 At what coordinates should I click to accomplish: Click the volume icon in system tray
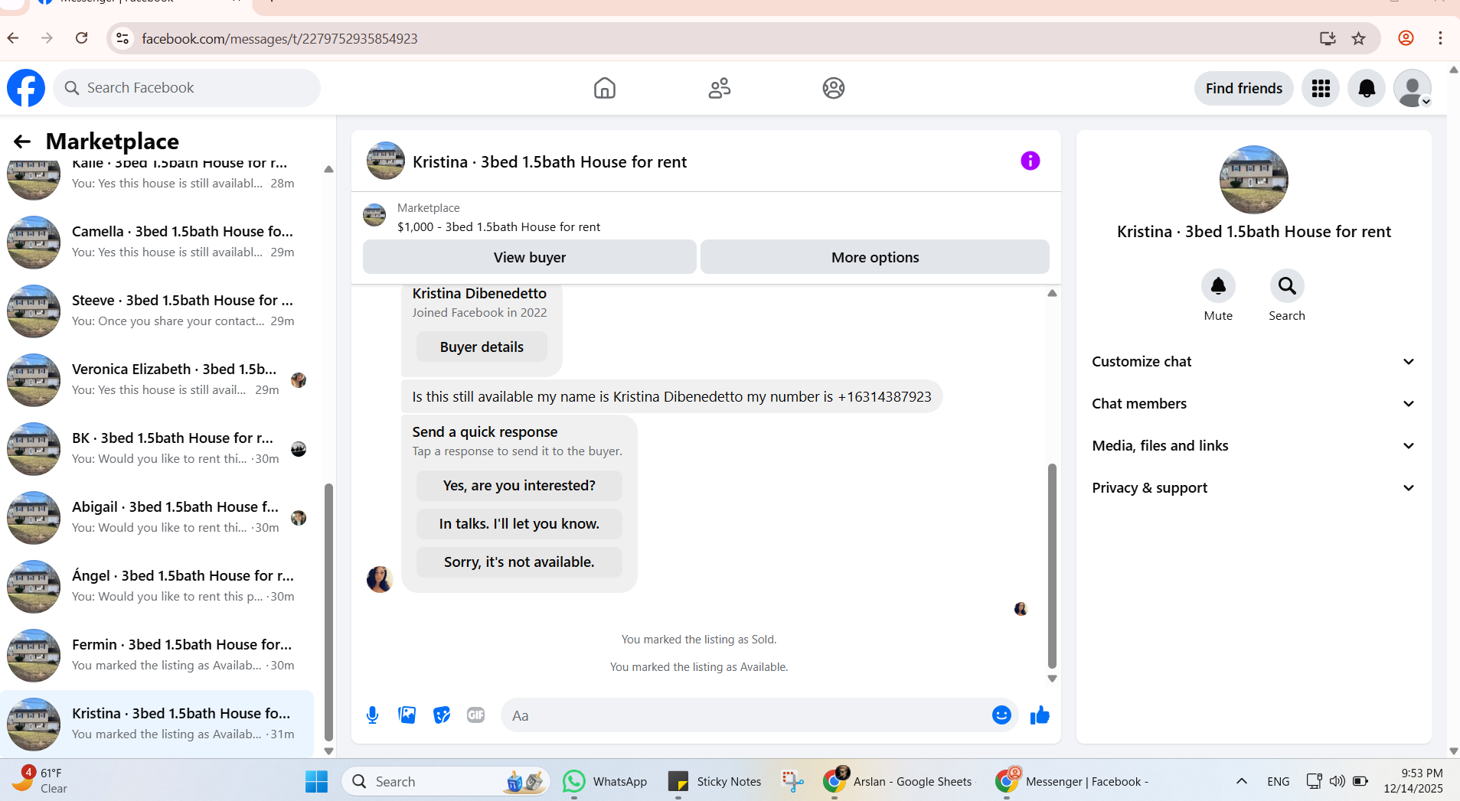point(1337,781)
